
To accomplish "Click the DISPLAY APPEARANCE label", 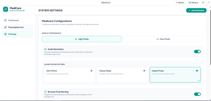I will coord(51,33).
